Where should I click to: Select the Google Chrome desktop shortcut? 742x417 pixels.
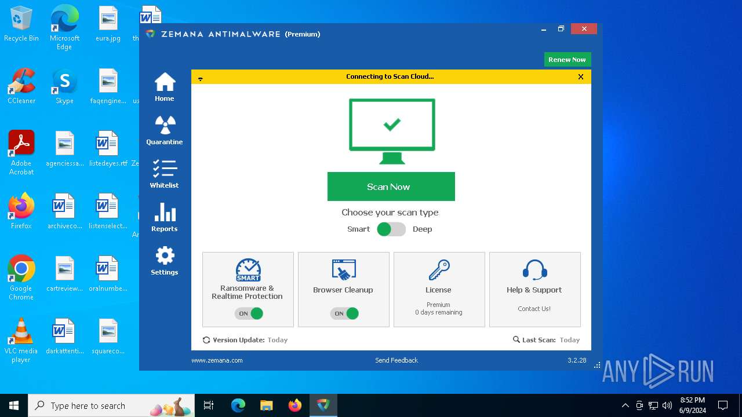(21, 277)
